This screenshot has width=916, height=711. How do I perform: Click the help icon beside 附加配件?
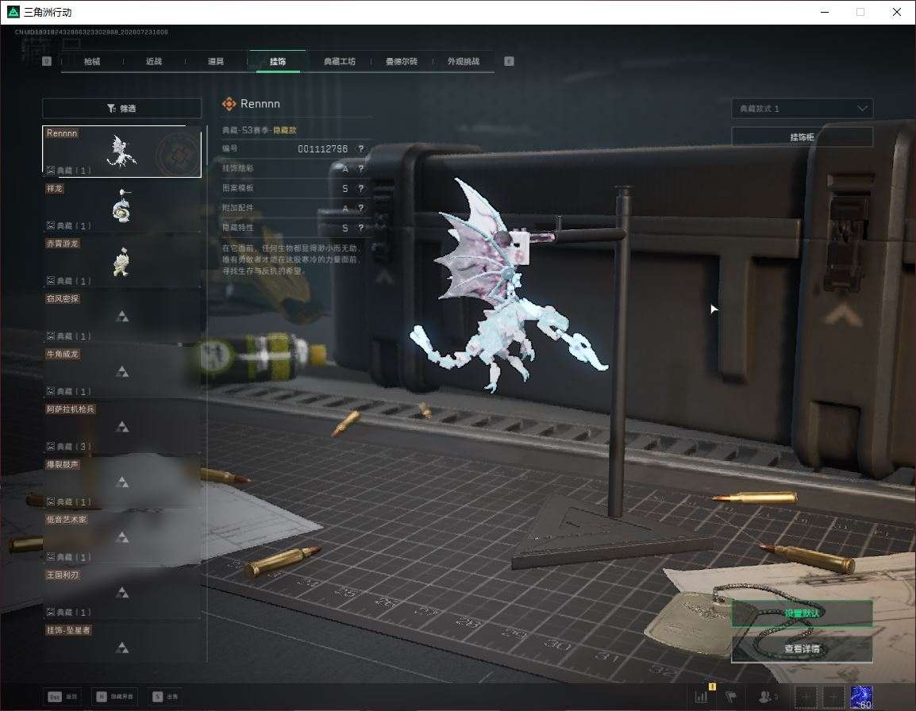[x=361, y=208]
